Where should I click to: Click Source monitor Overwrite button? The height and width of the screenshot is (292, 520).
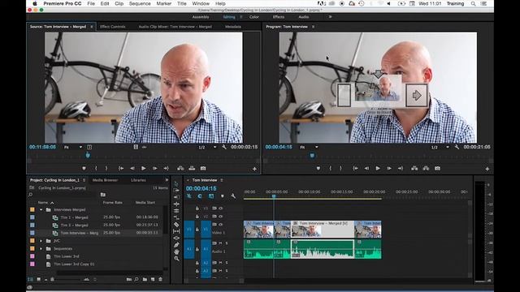click(x=192, y=168)
